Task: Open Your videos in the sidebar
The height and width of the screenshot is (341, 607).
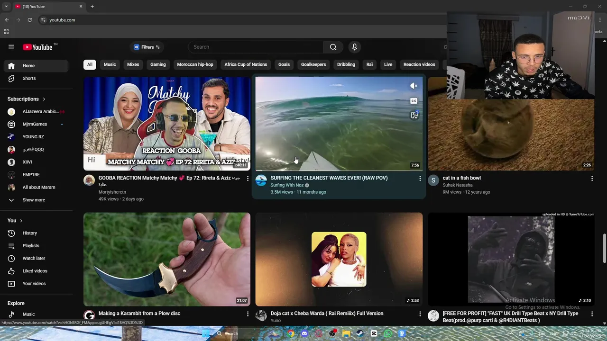Action: pos(36,284)
